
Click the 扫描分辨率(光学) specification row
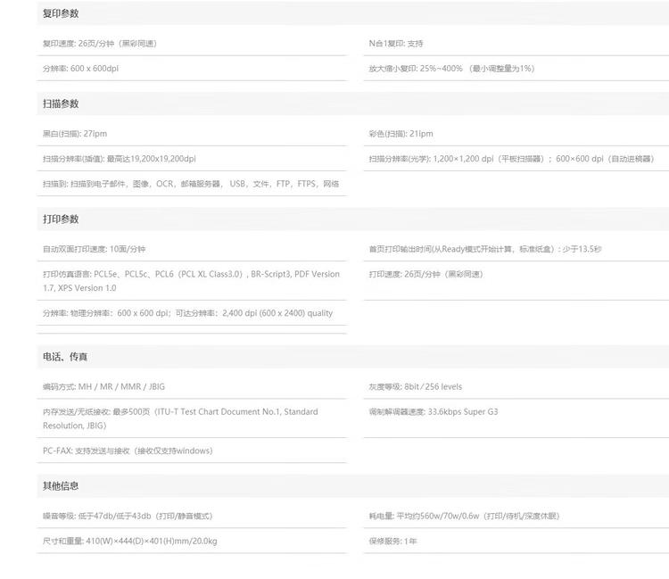(x=511, y=159)
